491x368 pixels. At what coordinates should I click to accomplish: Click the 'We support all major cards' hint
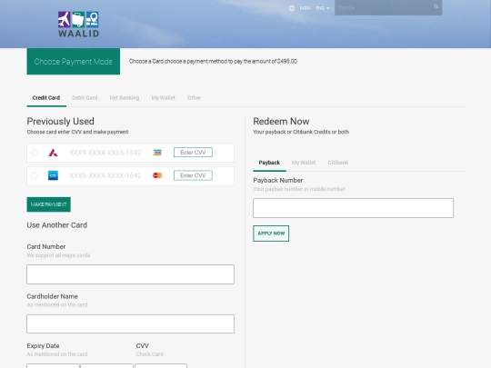(58, 255)
